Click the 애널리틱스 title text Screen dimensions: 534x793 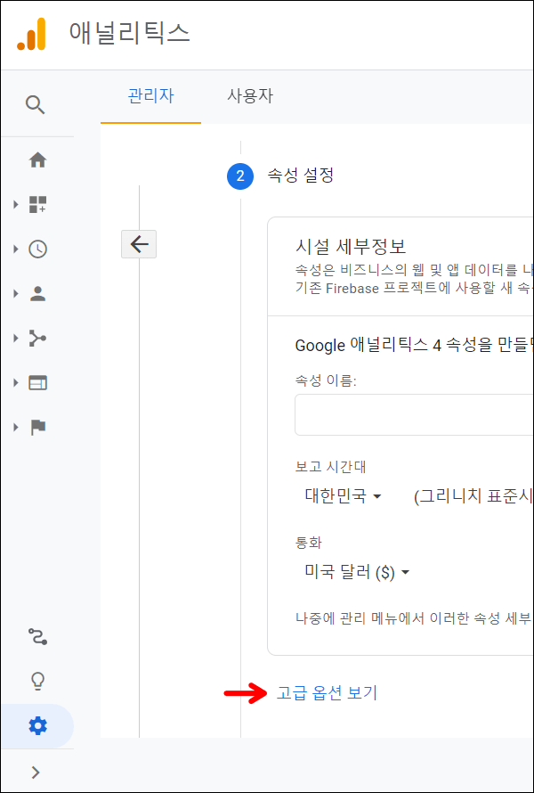(x=129, y=33)
